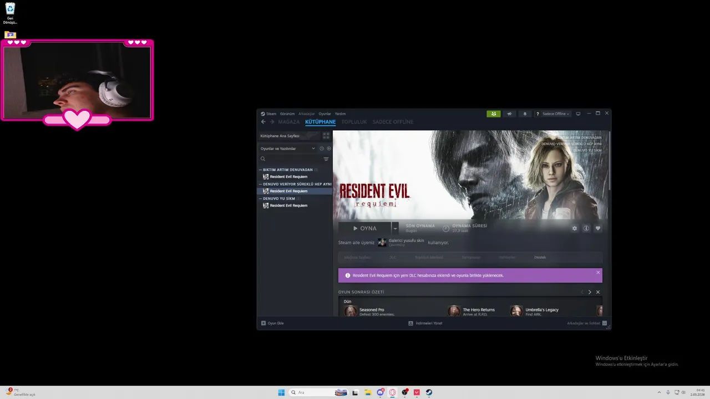
Task: Click the Steam library vertical scrollbar
Action: click(609, 161)
